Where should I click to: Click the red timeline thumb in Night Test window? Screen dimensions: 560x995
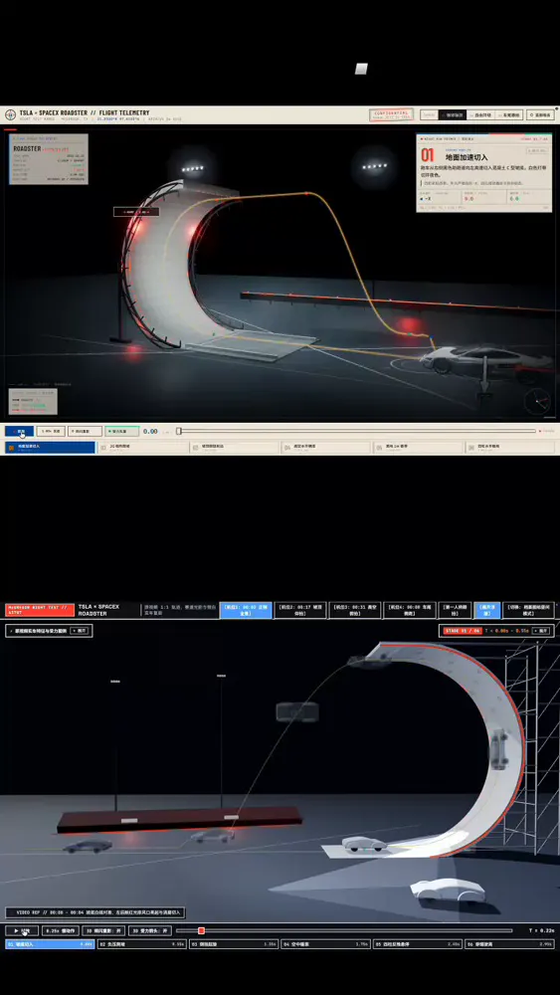(x=201, y=931)
